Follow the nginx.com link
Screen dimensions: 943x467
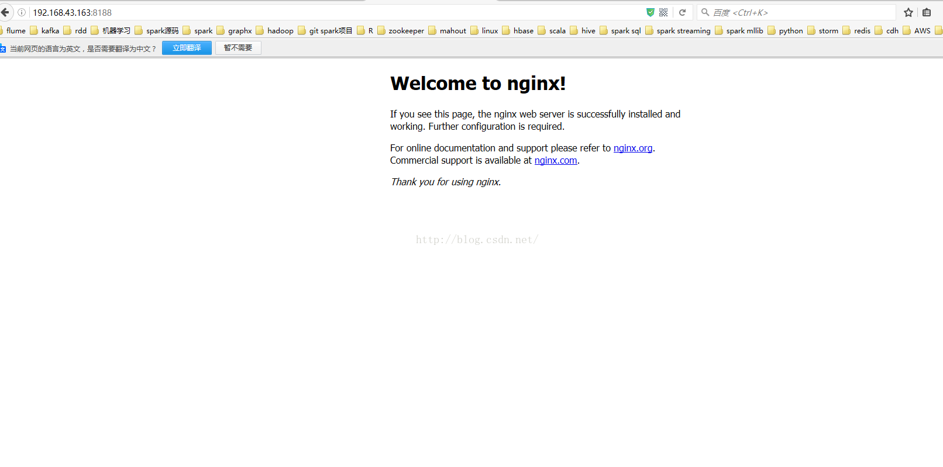pos(556,160)
